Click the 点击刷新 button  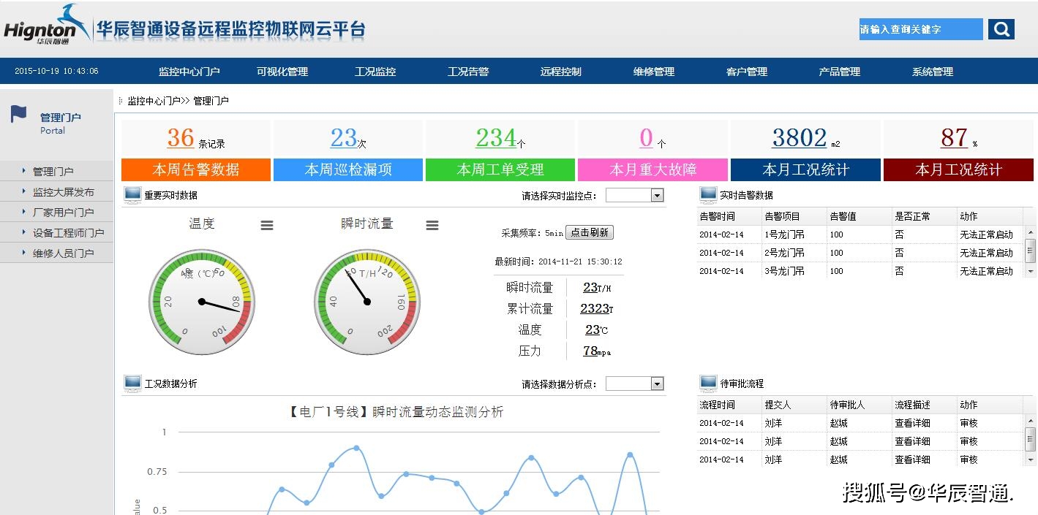tap(590, 232)
